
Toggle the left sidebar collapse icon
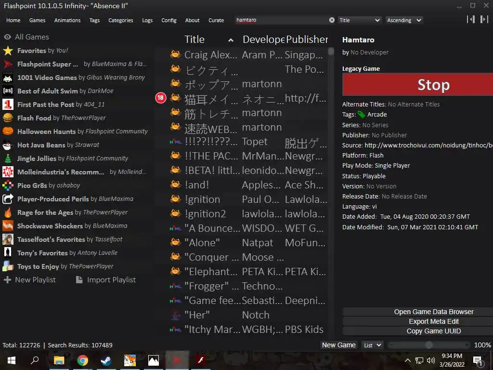click(x=471, y=19)
